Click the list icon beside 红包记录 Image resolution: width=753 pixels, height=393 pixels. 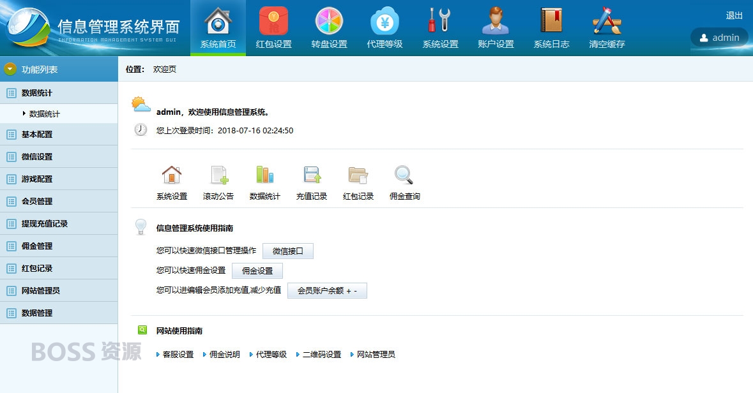pyautogui.click(x=11, y=268)
